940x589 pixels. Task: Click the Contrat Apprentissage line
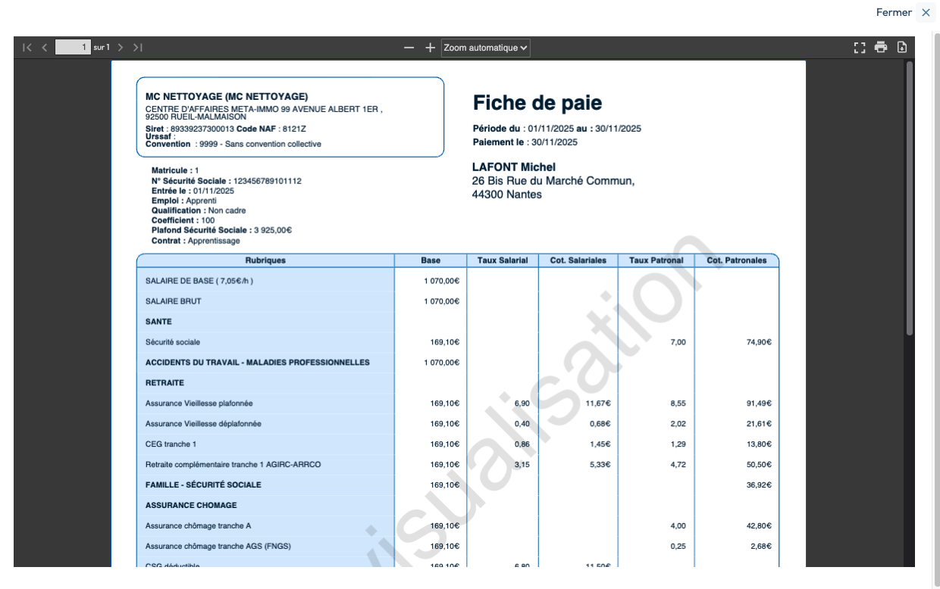coord(196,241)
